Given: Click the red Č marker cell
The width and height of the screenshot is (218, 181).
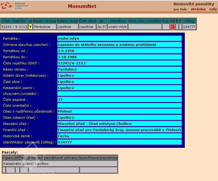Looking at the screenshot, I should tap(172, 27).
